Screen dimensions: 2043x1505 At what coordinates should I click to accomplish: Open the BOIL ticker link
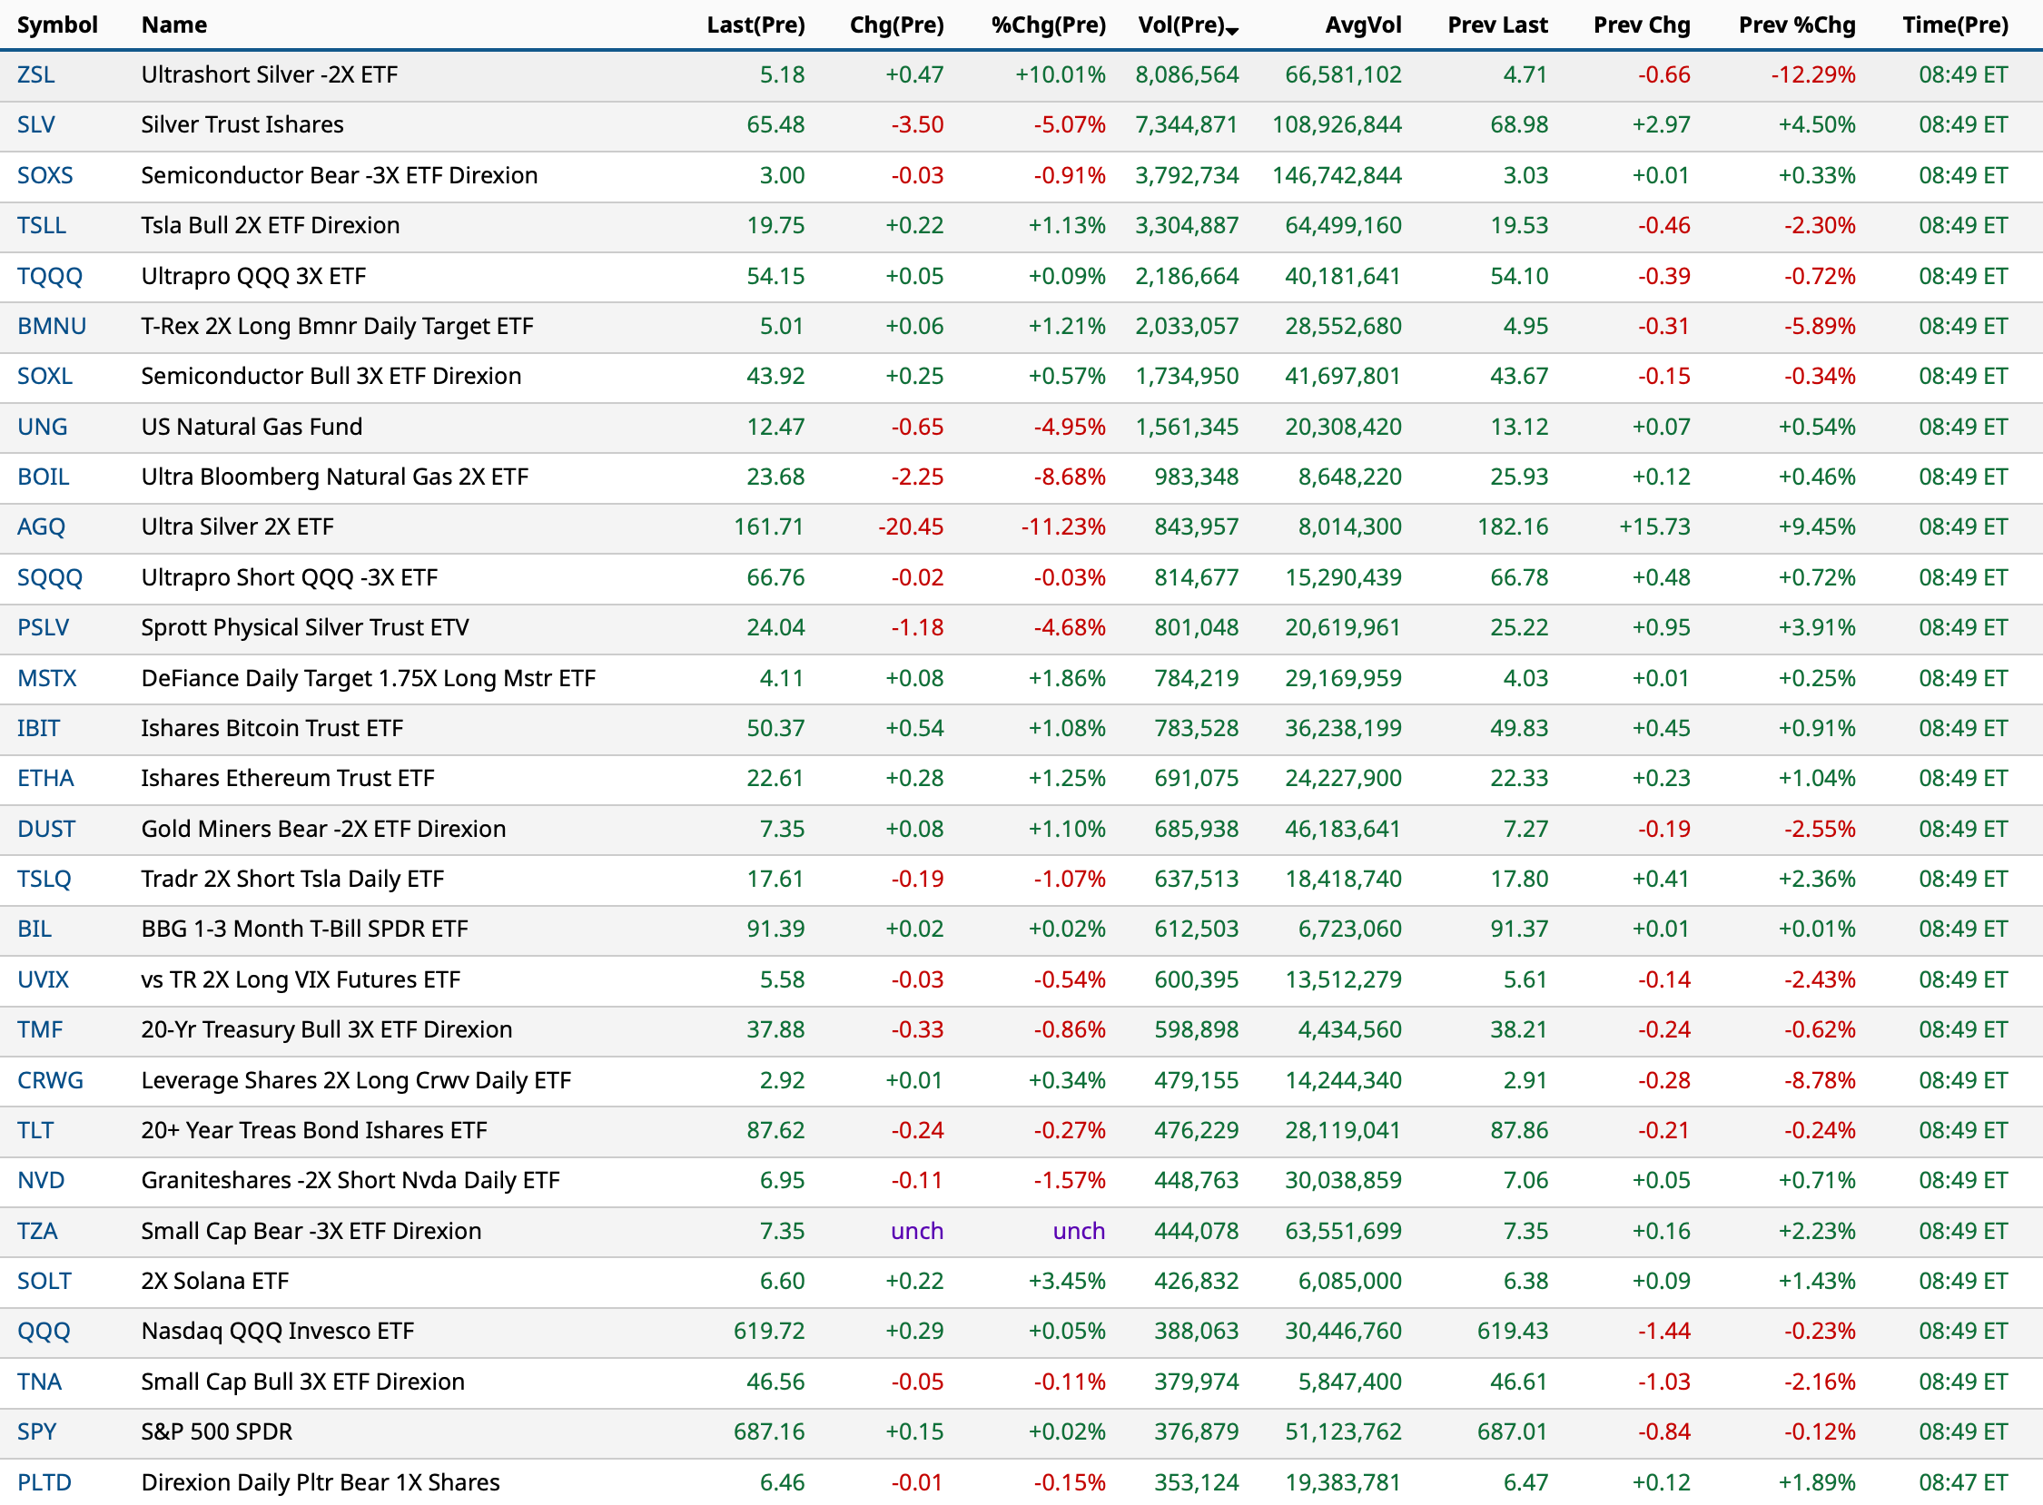pyautogui.click(x=43, y=477)
